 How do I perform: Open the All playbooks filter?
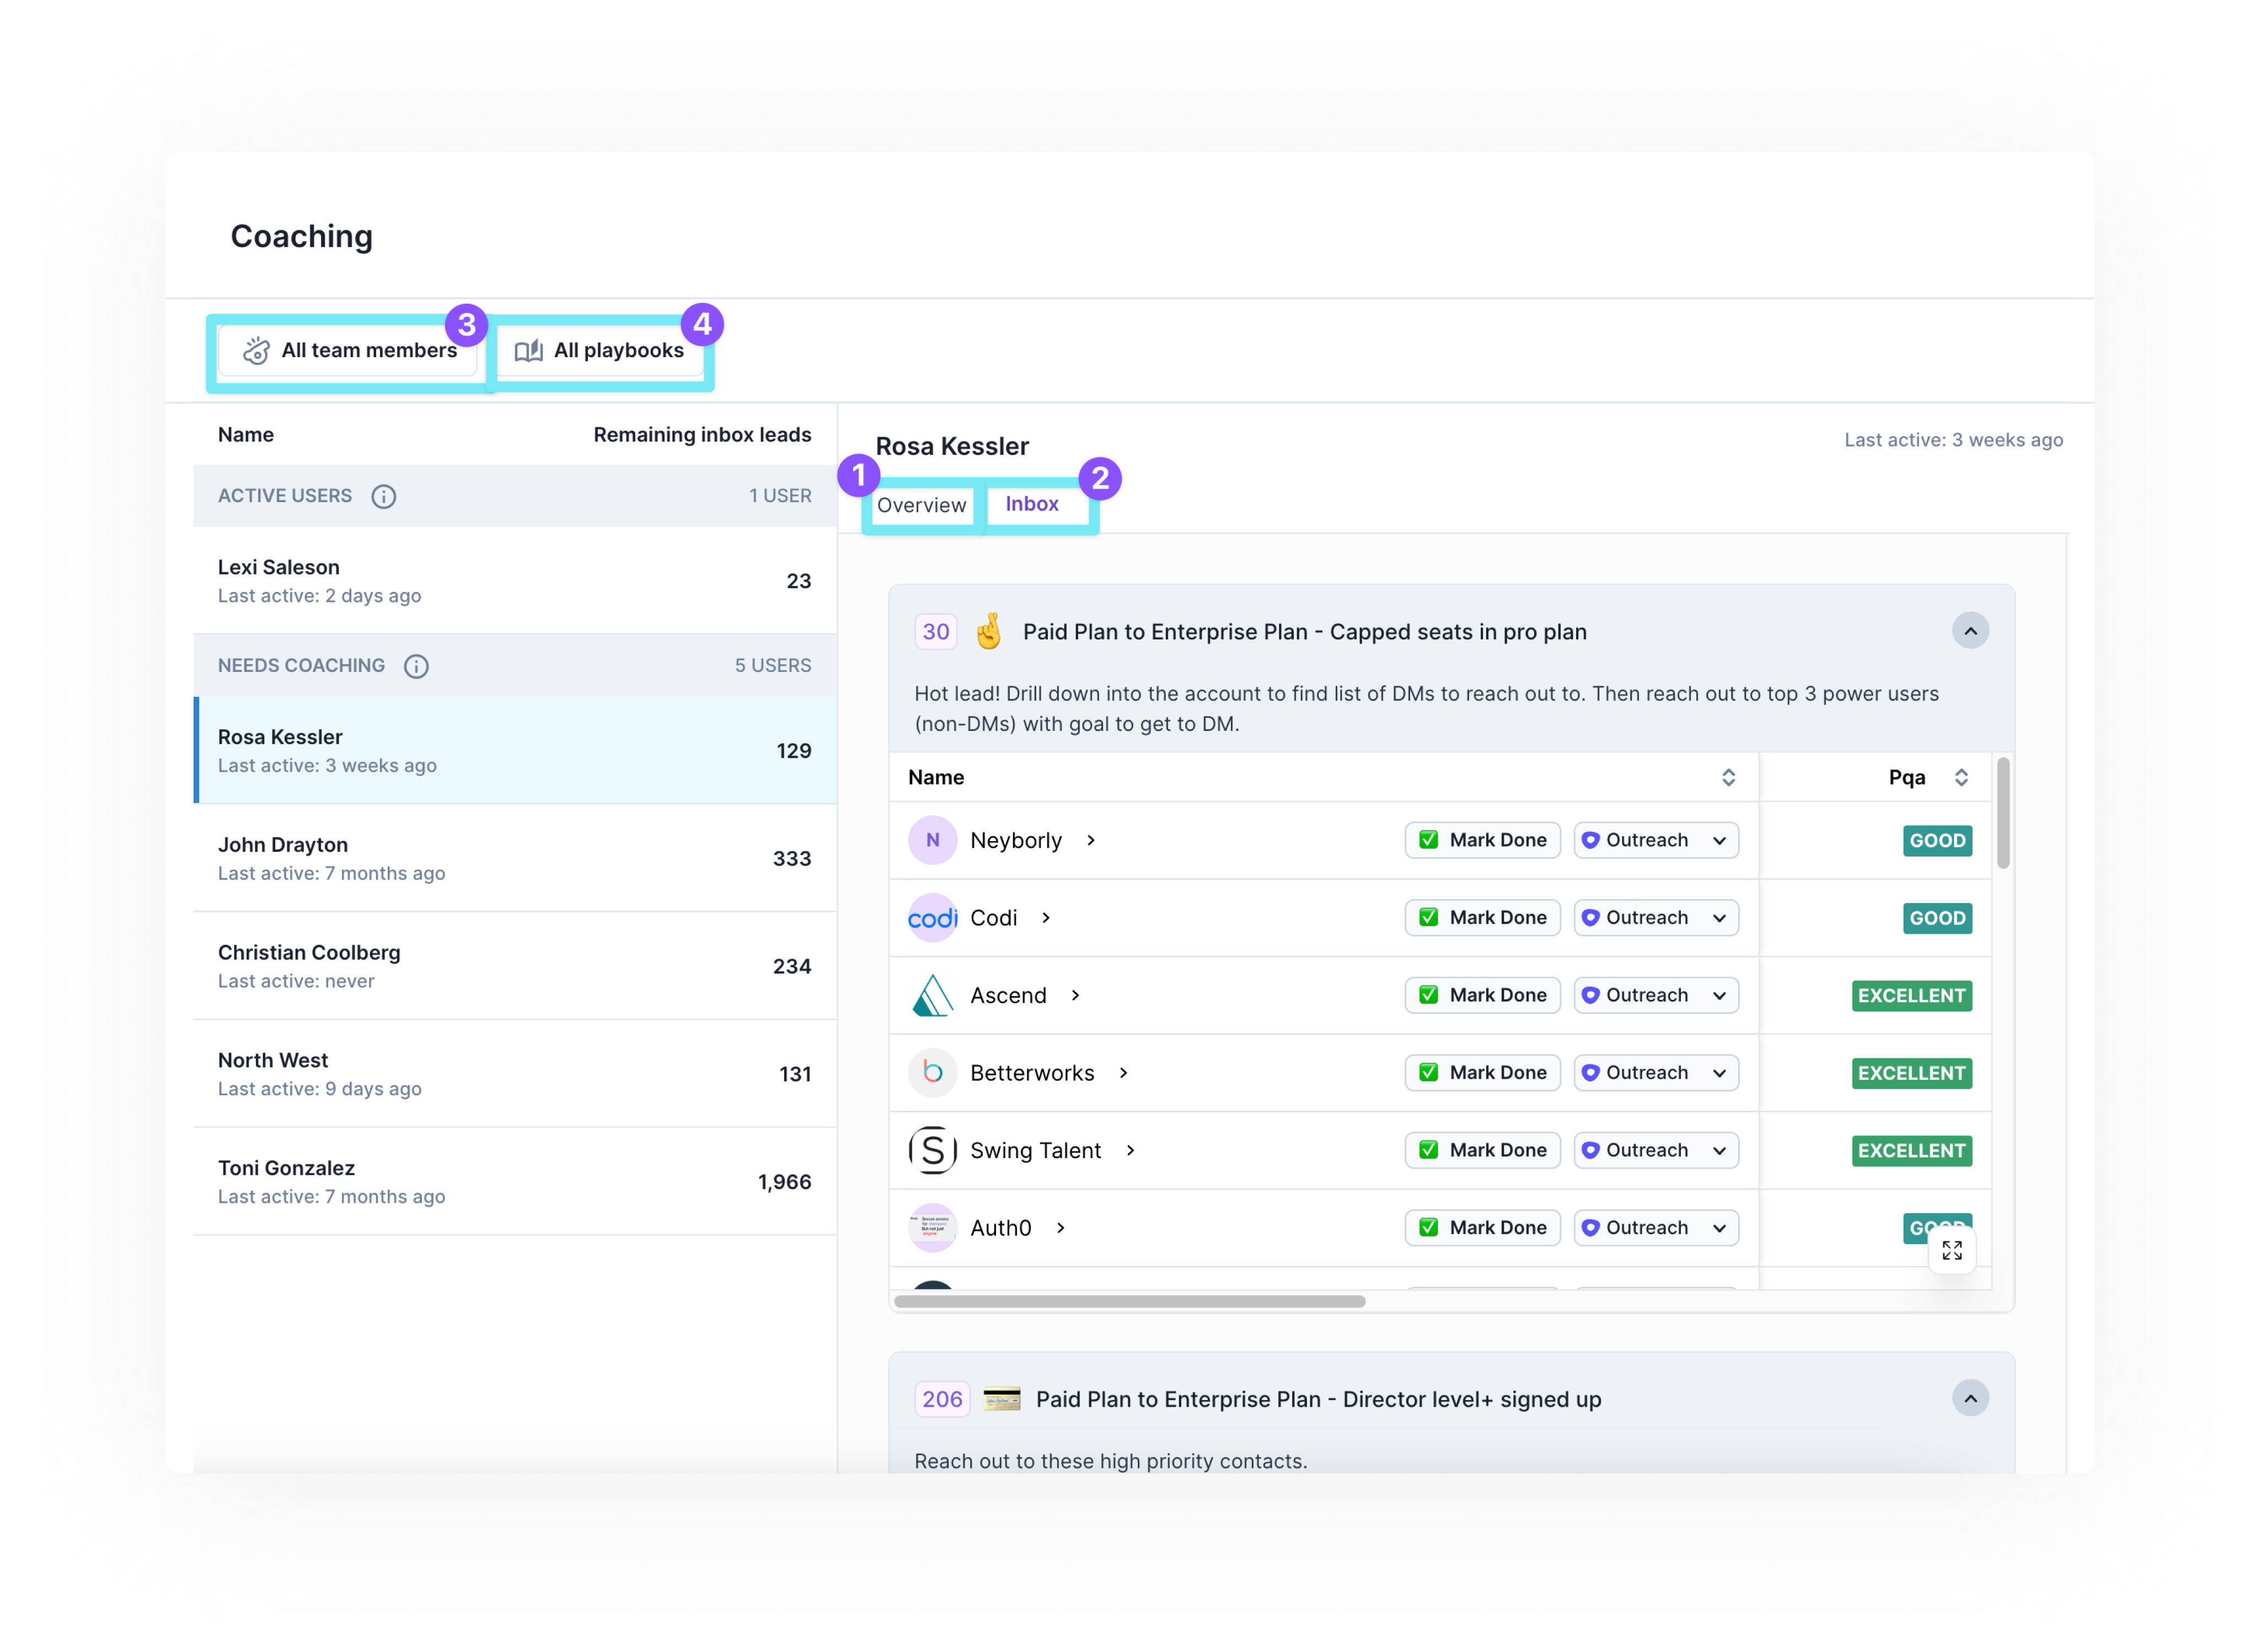(x=600, y=350)
